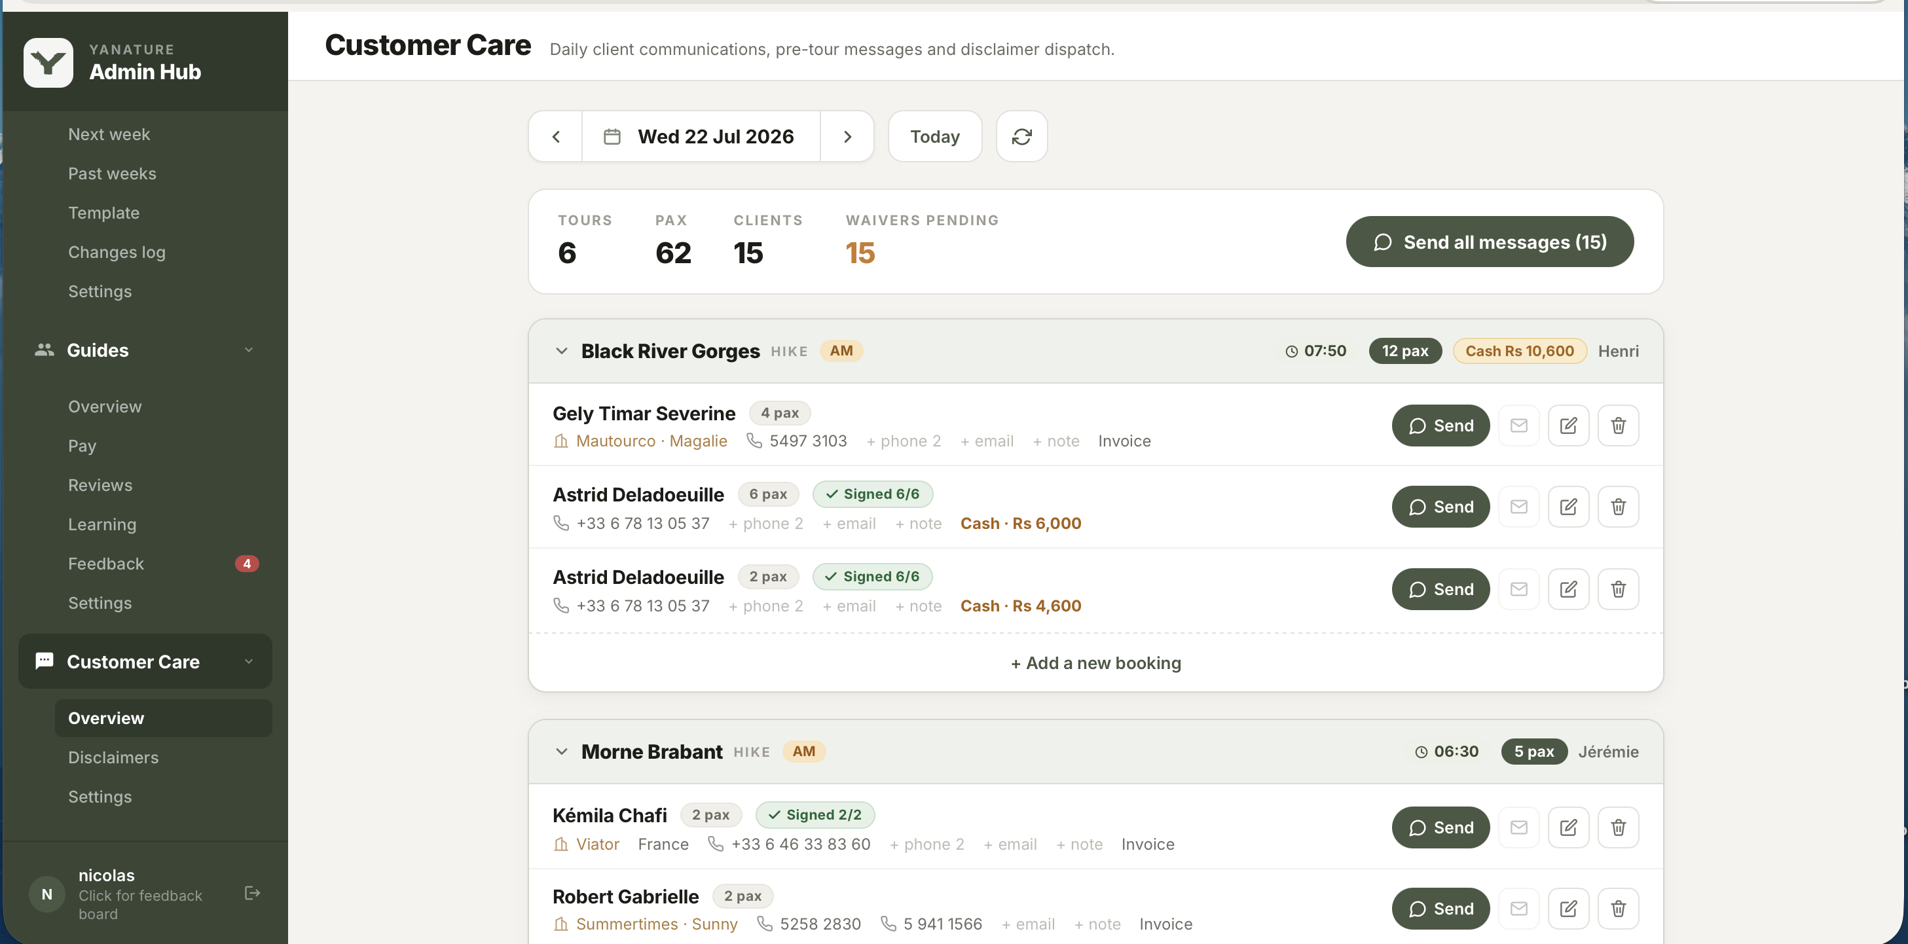1908x944 pixels.
Task: Open Customer Care Settings at sidebar bottom
Action: pos(100,797)
